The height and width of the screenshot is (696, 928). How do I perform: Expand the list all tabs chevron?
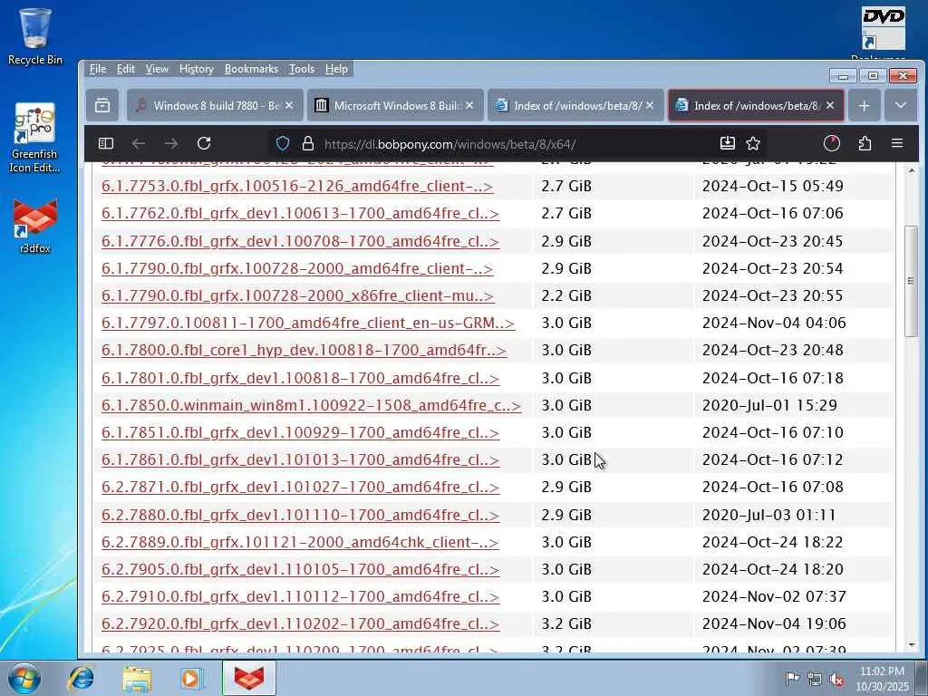901,105
